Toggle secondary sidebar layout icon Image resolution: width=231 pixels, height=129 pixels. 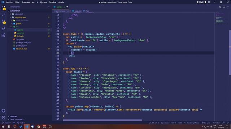click(205, 2)
